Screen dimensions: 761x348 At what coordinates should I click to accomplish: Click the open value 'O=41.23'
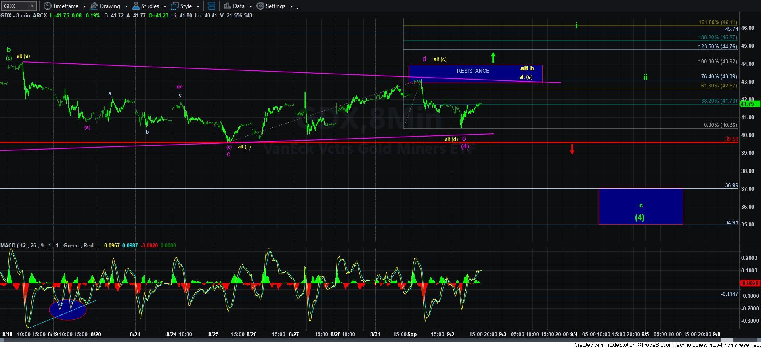158,15
